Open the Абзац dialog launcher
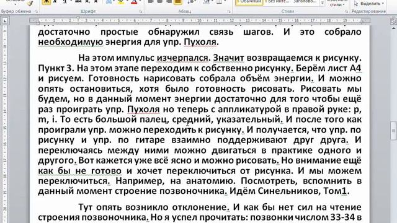The image size is (397, 223). pos(229,11)
